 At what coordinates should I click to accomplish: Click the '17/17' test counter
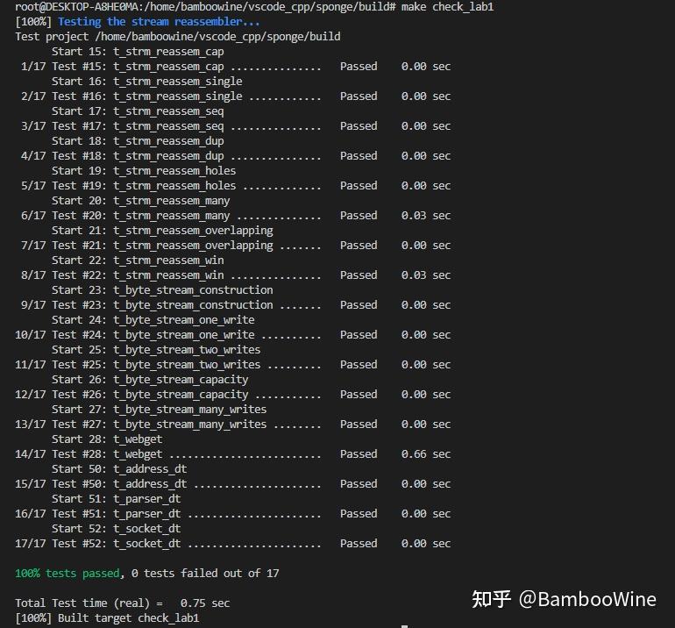30,543
